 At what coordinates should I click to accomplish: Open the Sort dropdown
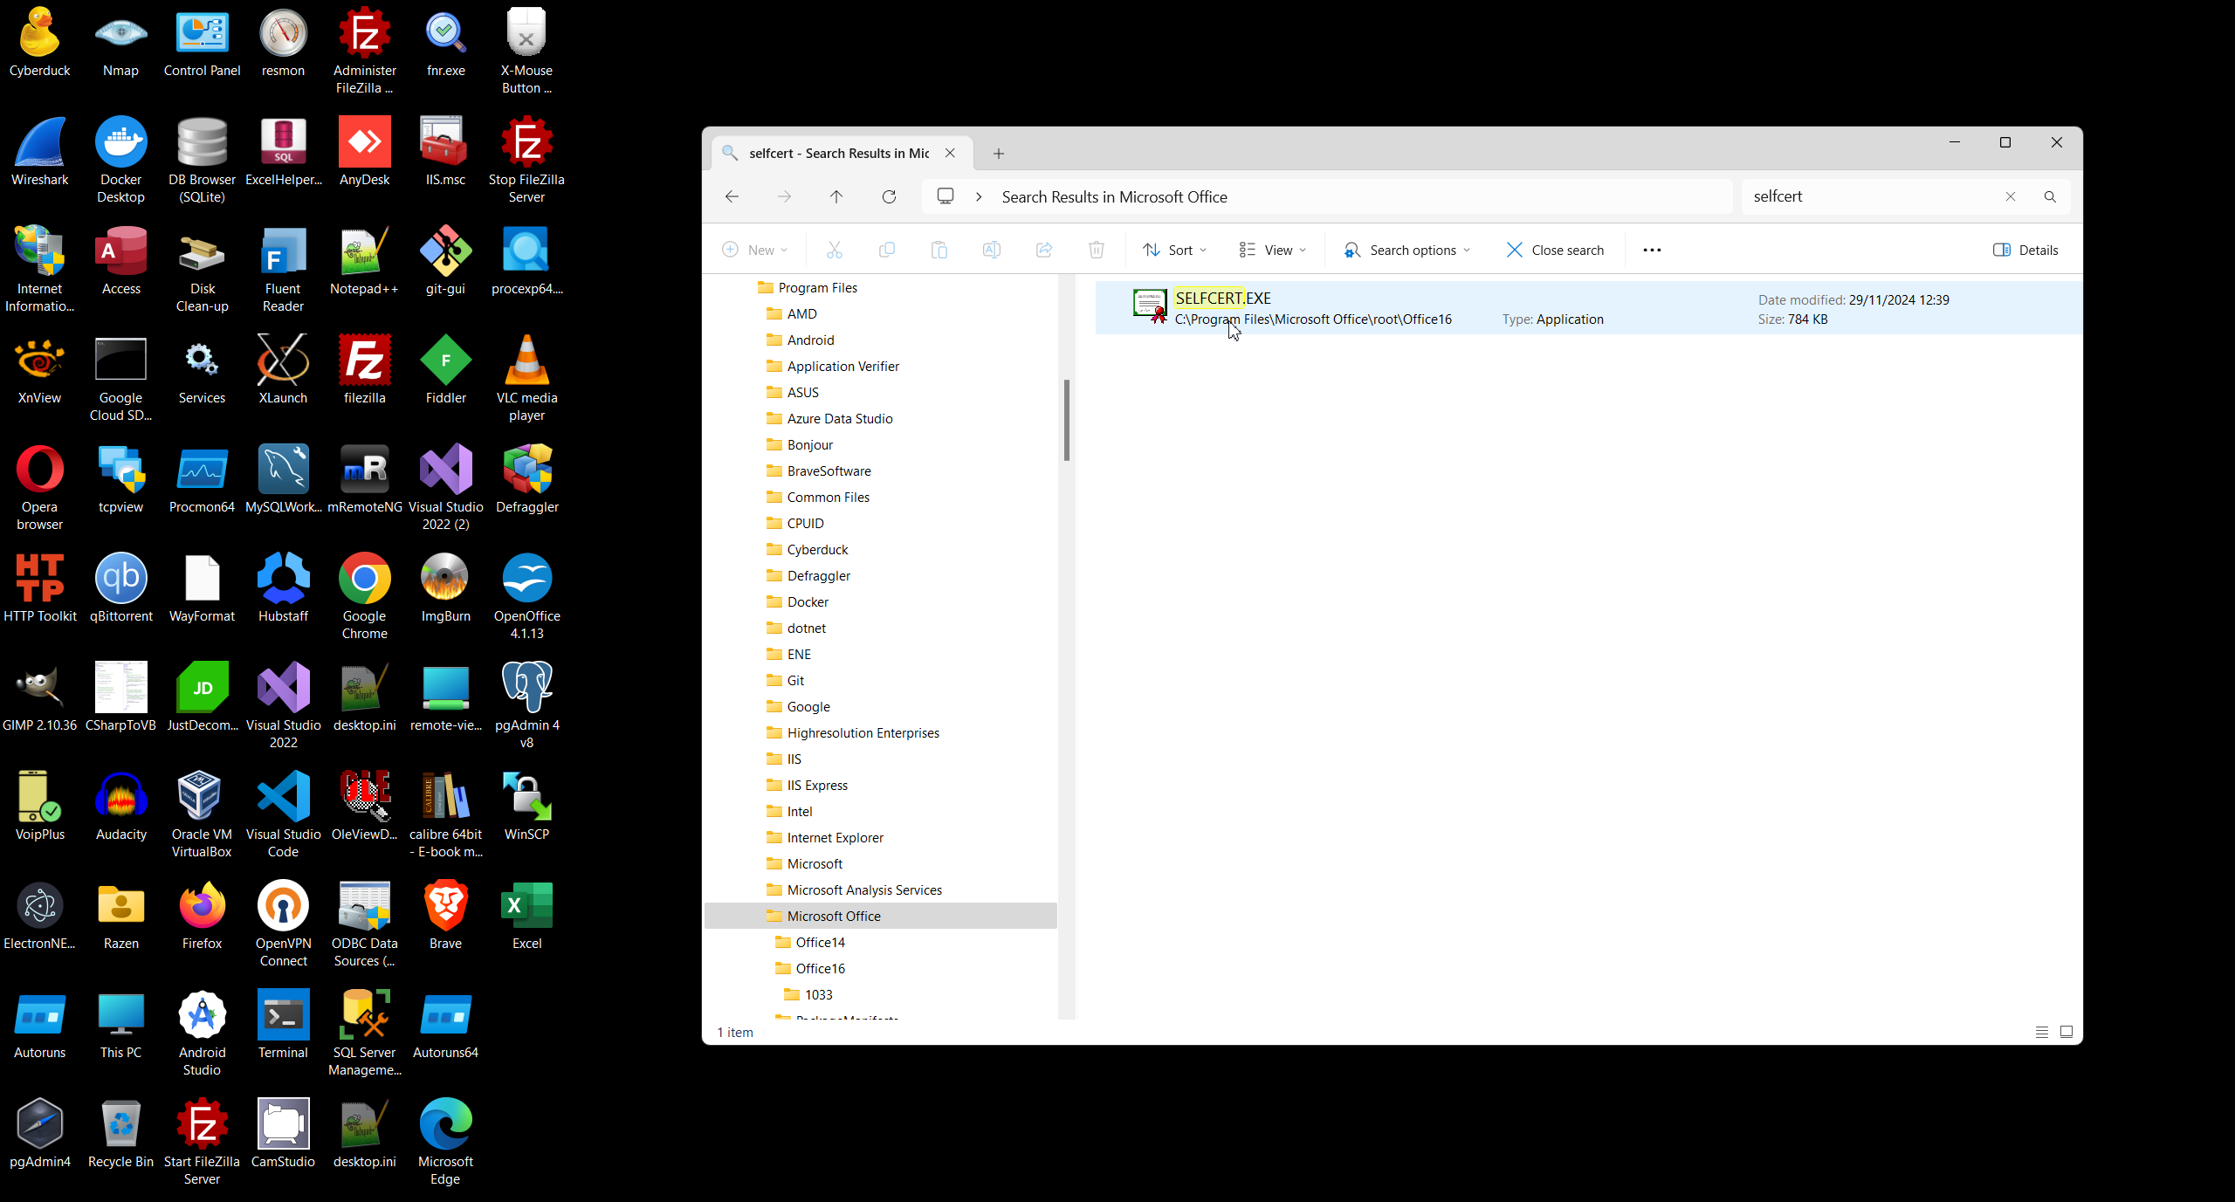(x=1175, y=250)
